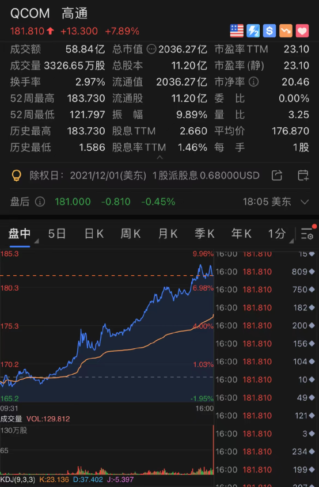The height and width of the screenshot is (487, 319).
Task: Tap the blue lightning level-2 icon
Action: [253, 31]
